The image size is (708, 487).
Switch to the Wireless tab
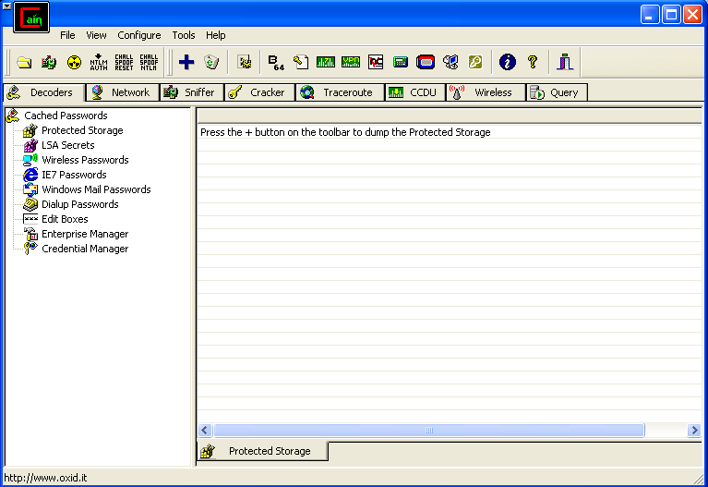[486, 92]
